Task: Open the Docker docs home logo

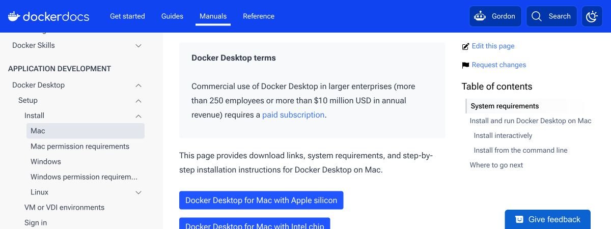Action: point(48,16)
